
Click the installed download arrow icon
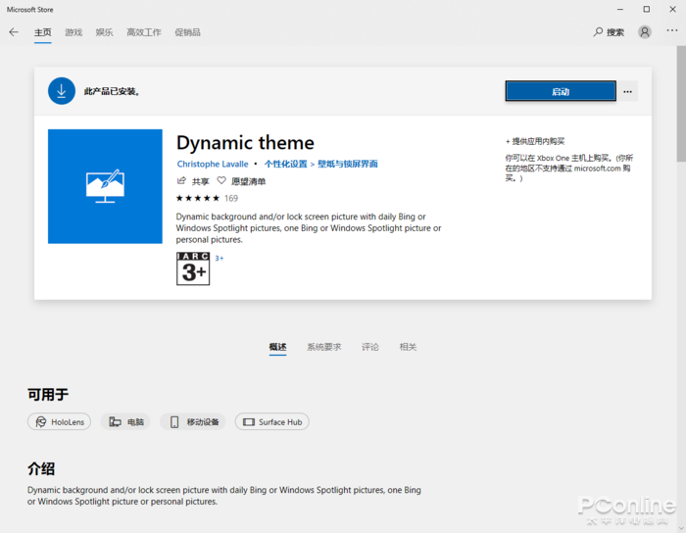click(x=62, y=91)
